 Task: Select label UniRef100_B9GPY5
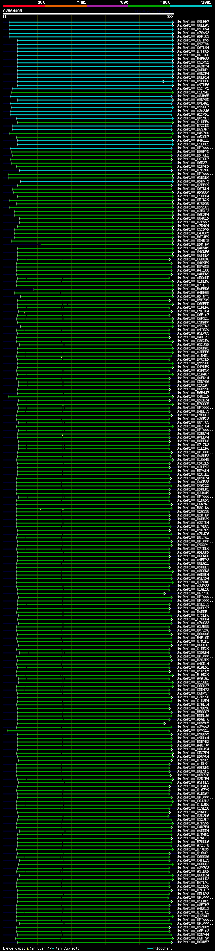point(193,152)
